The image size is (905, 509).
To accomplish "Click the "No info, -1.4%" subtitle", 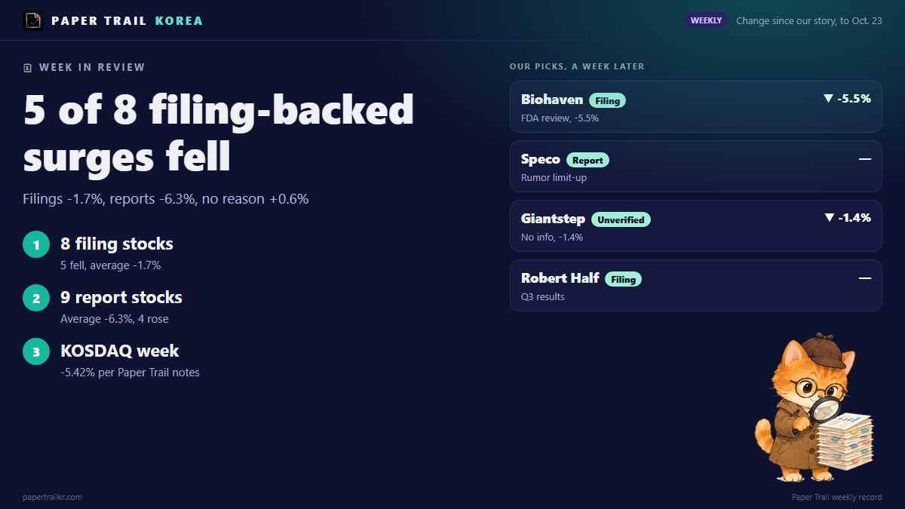I will pos(552,237).
